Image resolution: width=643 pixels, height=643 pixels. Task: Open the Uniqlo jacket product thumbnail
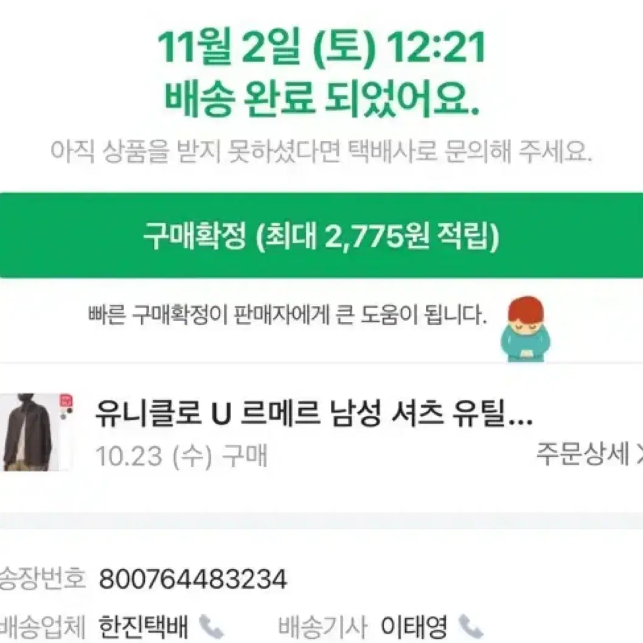pyautogui.click(x=37, y=432)
